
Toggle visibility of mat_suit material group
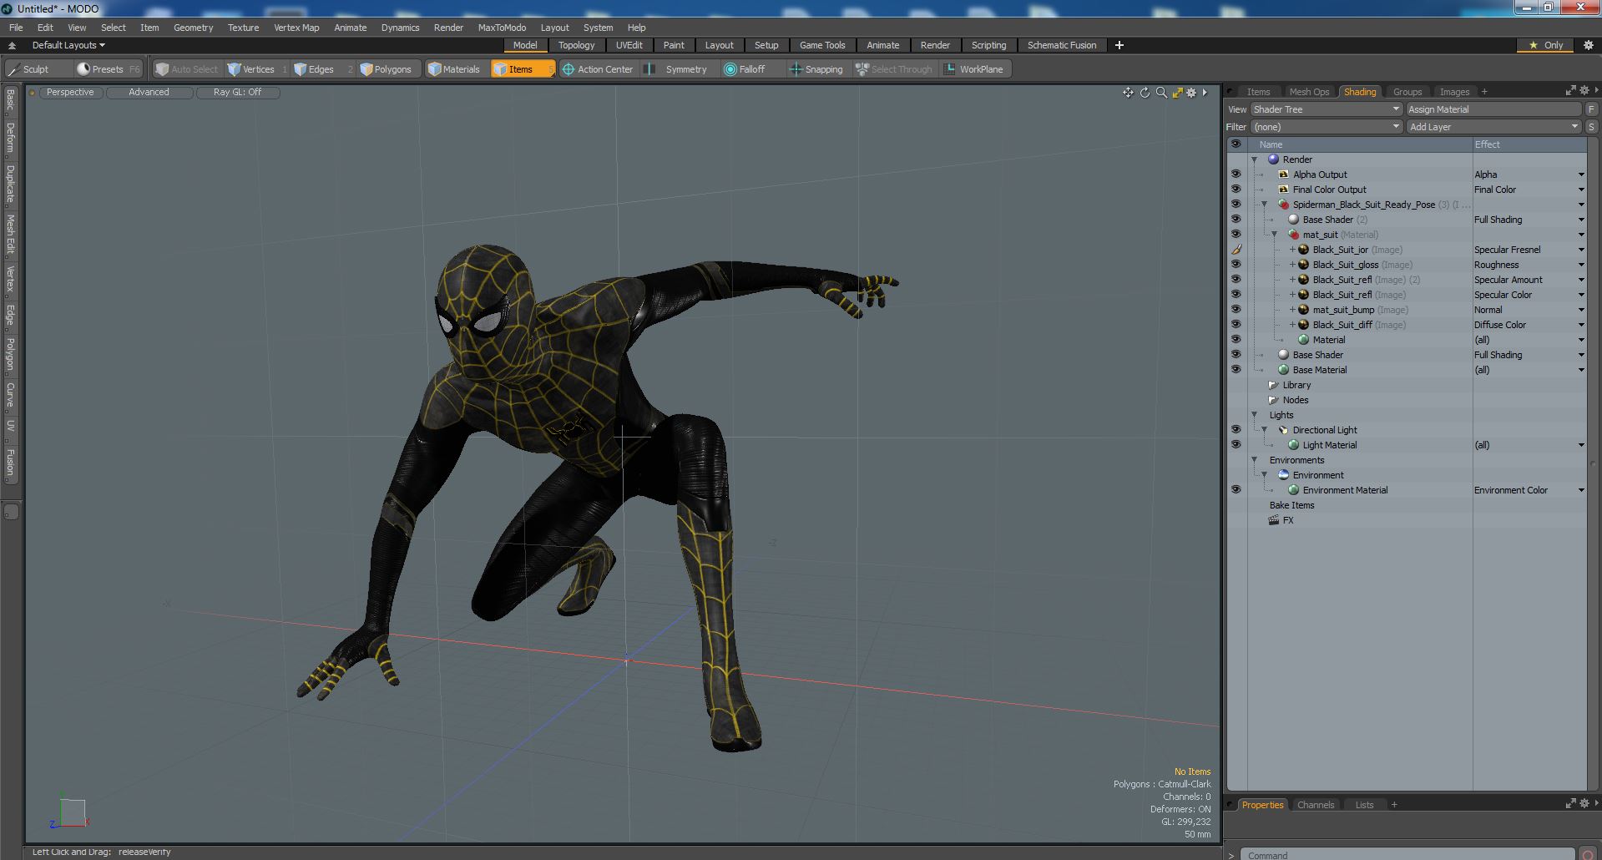pos(1236,235)
